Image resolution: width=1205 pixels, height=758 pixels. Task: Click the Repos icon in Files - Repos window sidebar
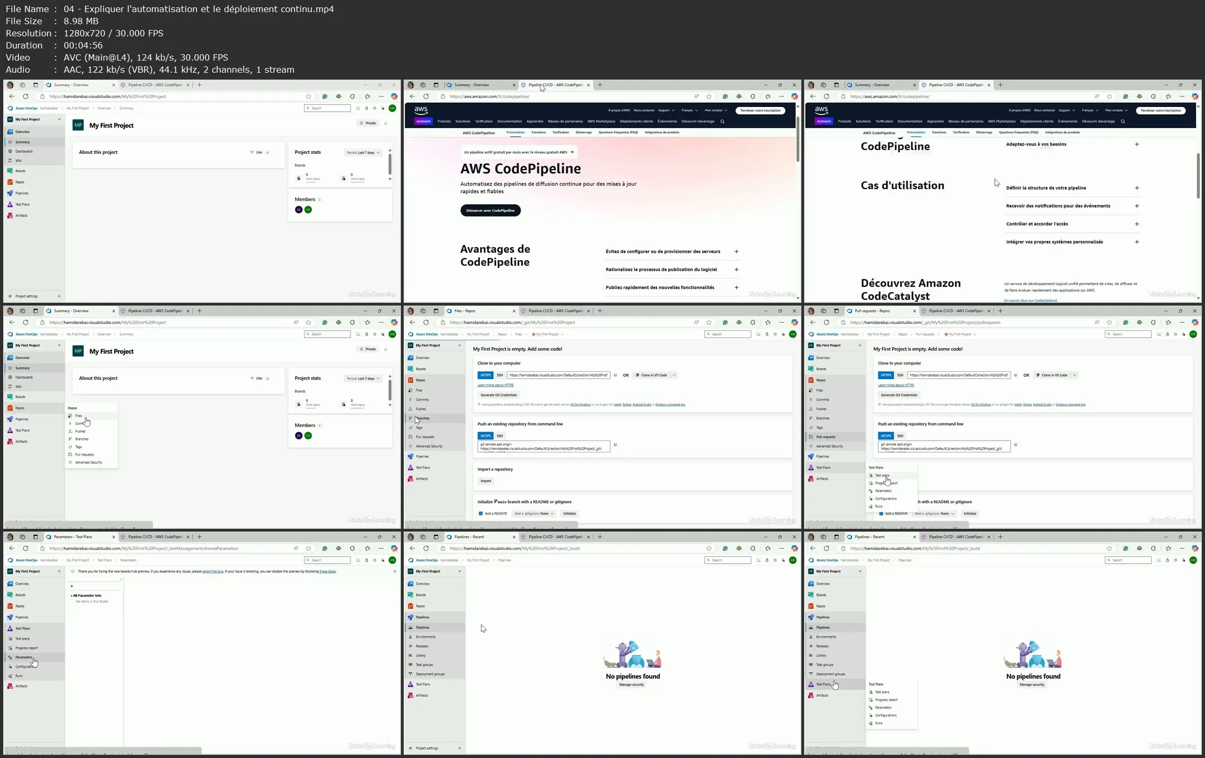tap(410, 380)
